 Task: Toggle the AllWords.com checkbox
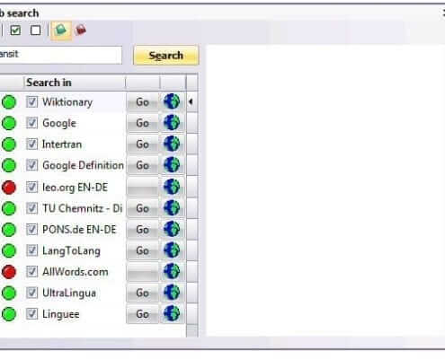click(31, 271)
